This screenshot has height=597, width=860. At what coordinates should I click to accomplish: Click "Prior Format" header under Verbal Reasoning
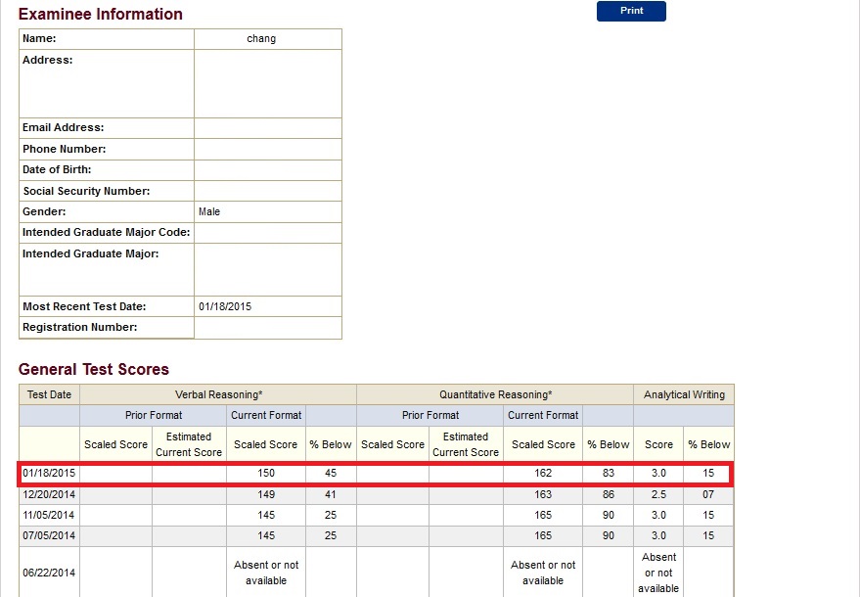[x=154, y=415]
